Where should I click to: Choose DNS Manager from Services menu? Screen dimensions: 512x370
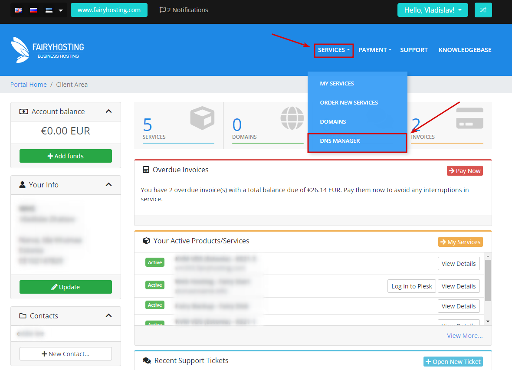[x=340, y=141]
